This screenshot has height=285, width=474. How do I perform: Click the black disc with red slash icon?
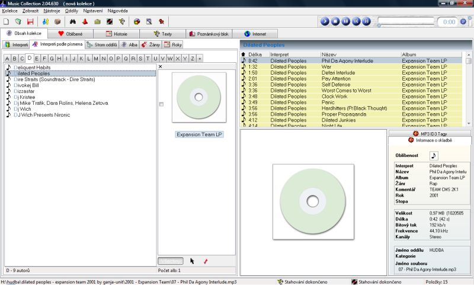click(x=110, y=22)
